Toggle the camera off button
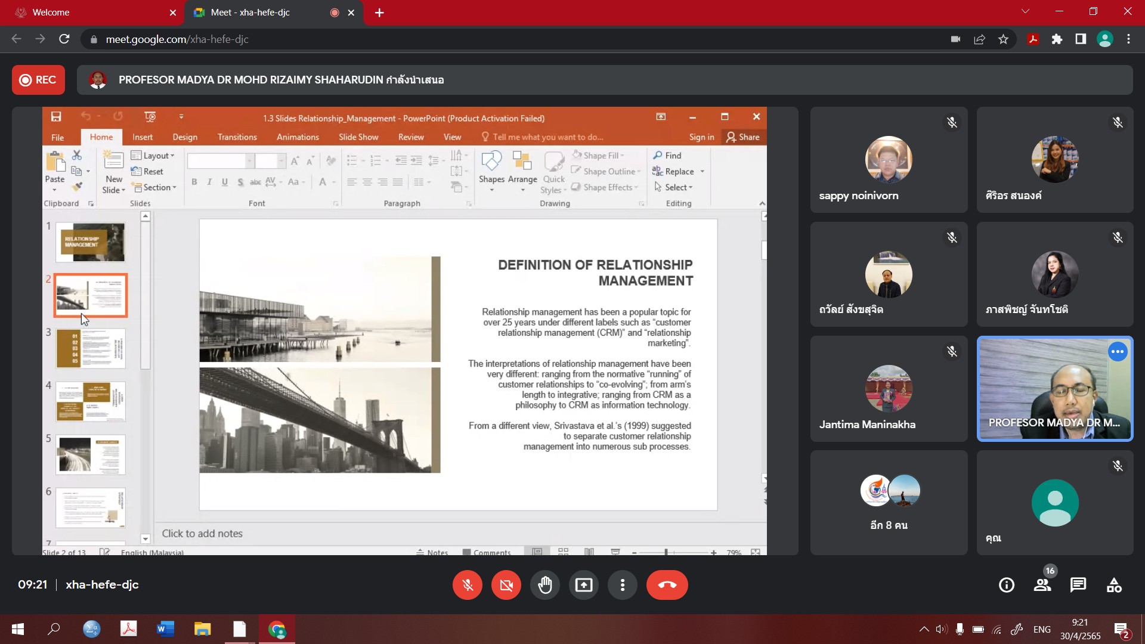This screenshot has height=644, width=1145. (506, 585)
